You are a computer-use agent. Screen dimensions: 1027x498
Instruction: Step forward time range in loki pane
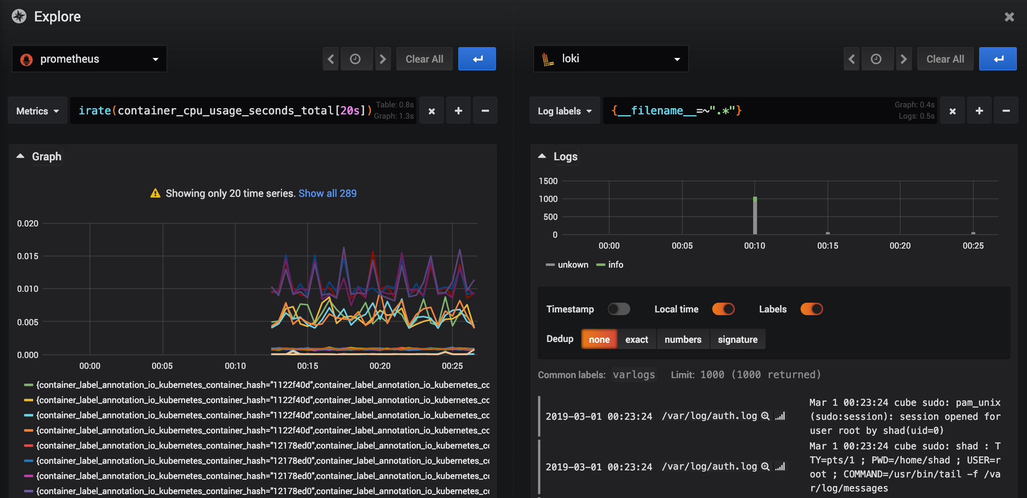903,59
